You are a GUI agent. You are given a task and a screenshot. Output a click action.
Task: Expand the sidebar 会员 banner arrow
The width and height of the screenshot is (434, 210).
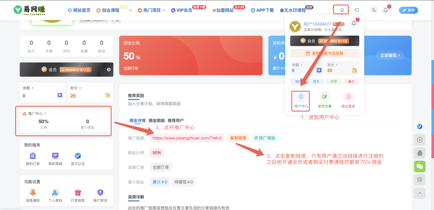coord(109,70)
